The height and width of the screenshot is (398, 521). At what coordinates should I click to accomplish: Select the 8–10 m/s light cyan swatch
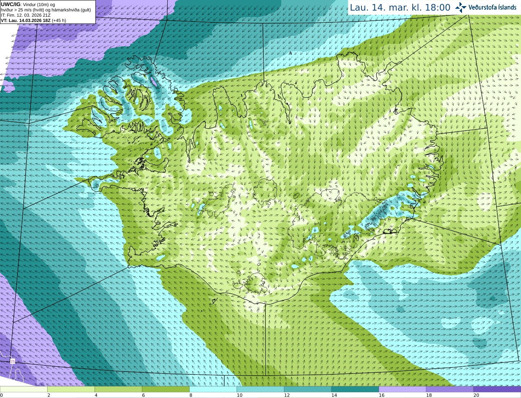(x=213, y=389)
